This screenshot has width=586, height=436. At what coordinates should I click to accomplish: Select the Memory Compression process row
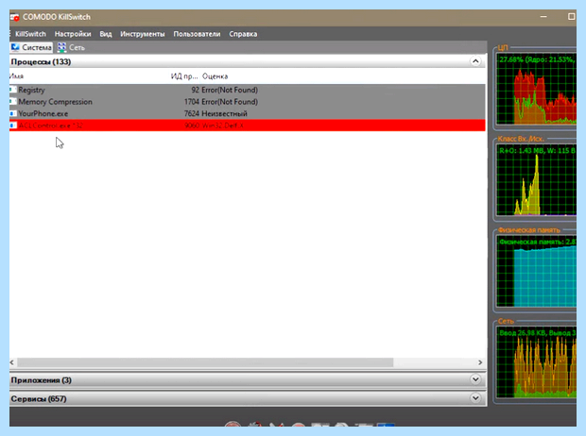click(248, 102)
